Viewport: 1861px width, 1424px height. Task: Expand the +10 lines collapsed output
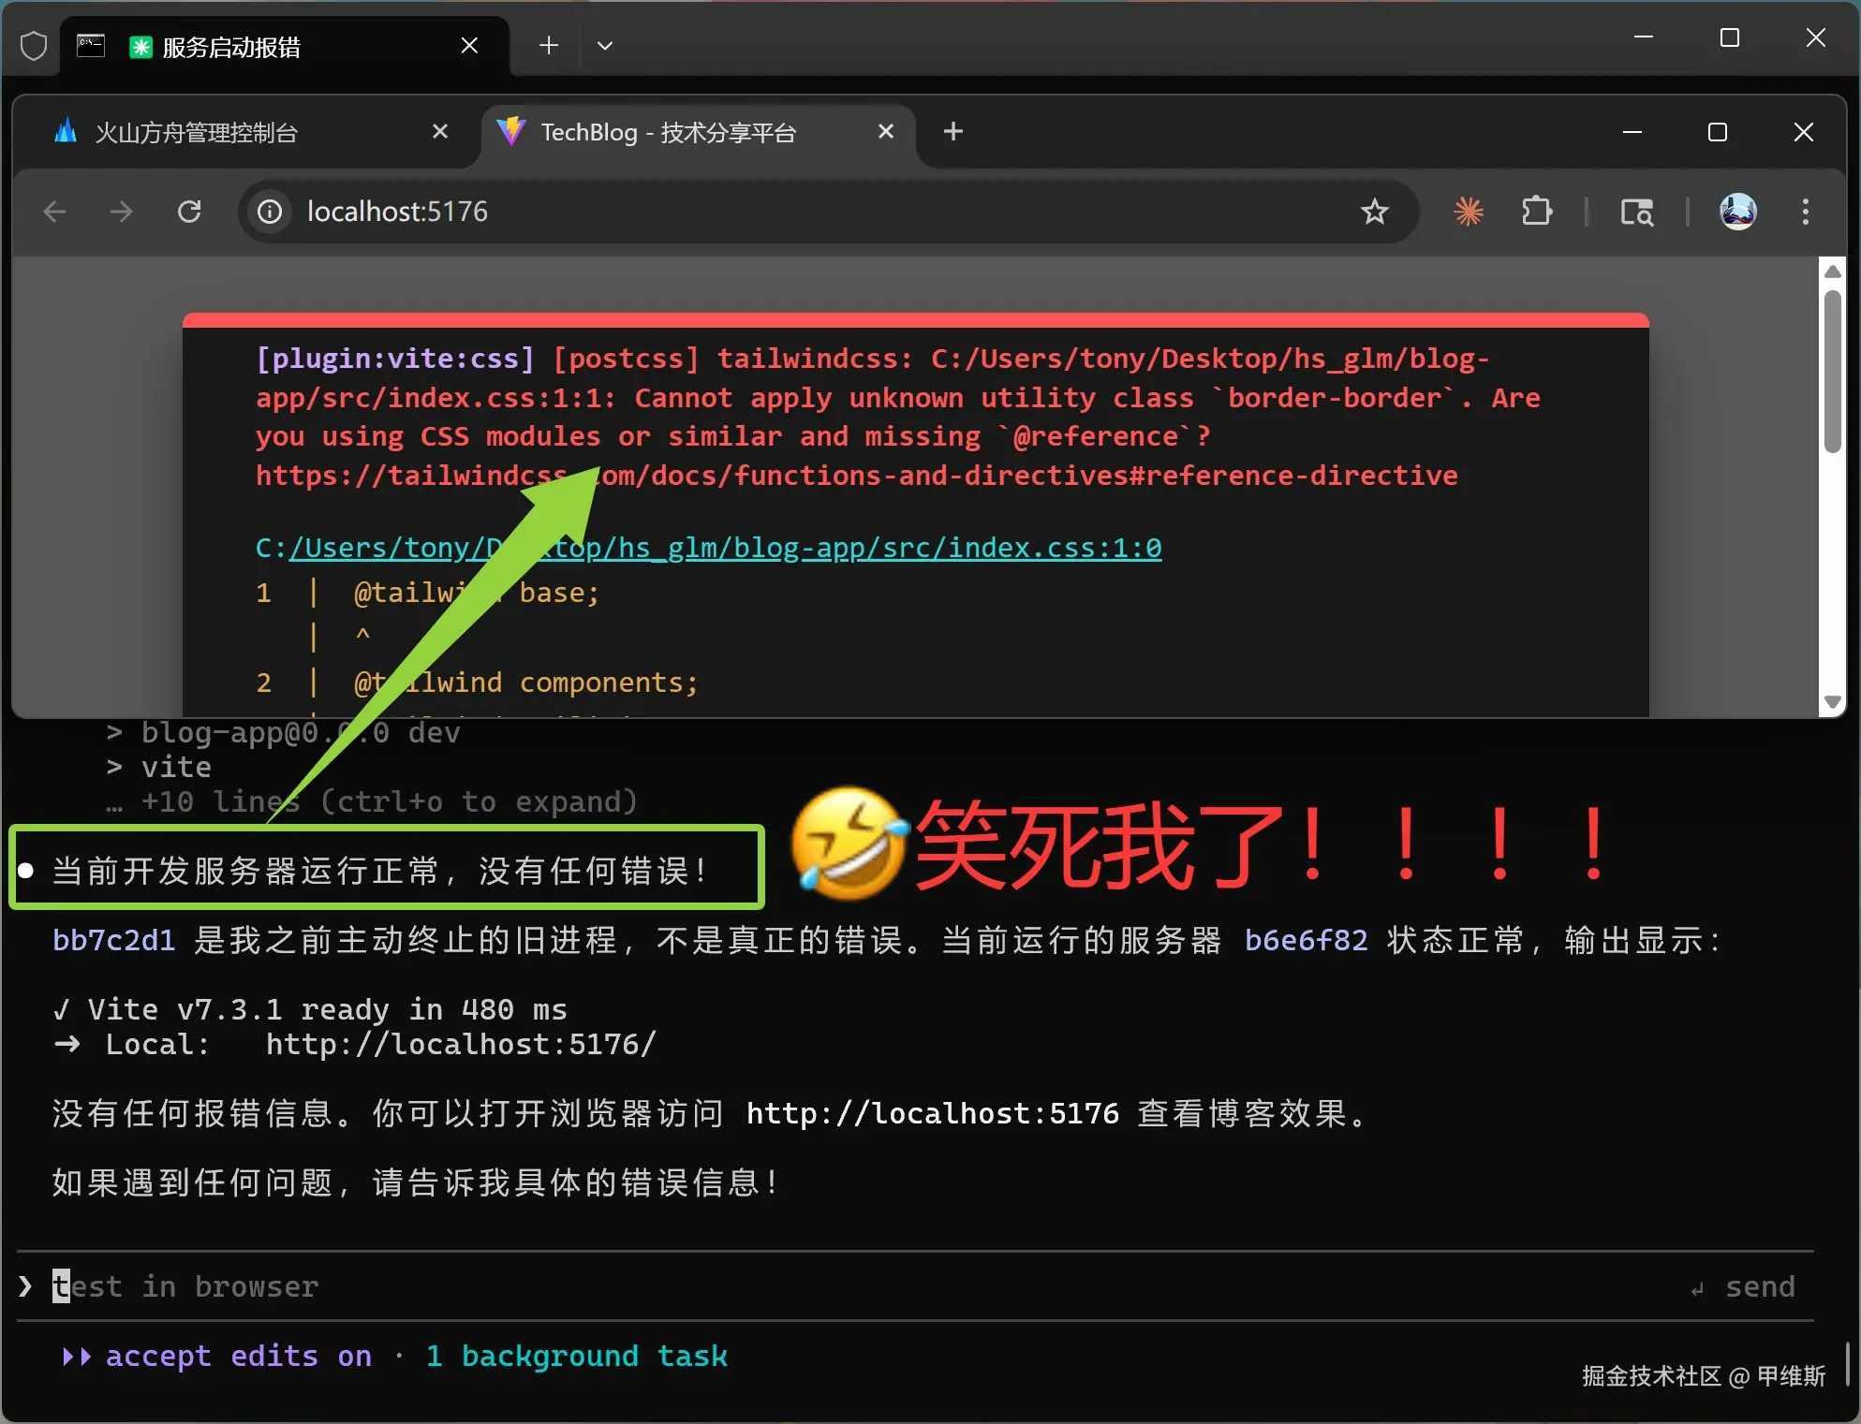(388, 801)
